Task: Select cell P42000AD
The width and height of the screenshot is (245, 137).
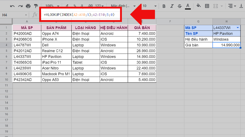Action: pyautogui.click(x=27, y=33)
